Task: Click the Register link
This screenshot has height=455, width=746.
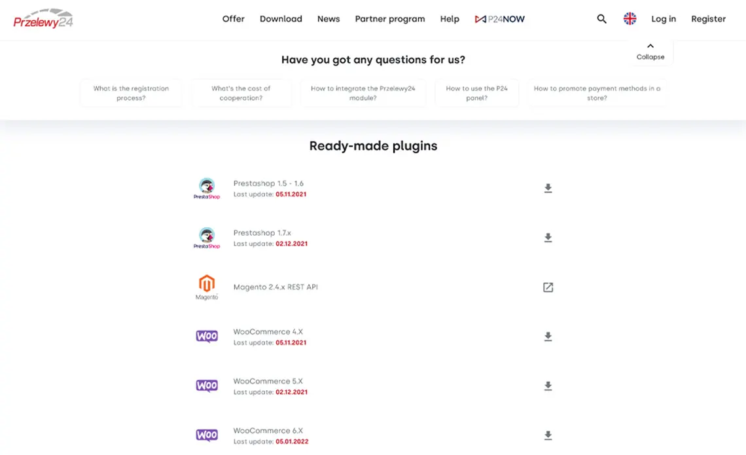Action: pyautogui.click(x=709, y=19)
